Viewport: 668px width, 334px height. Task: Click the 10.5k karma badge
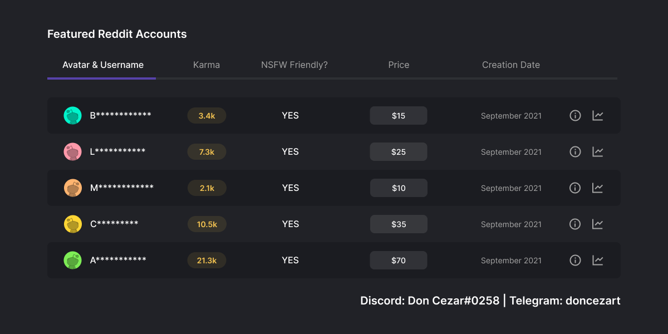[x=207, y=224]
